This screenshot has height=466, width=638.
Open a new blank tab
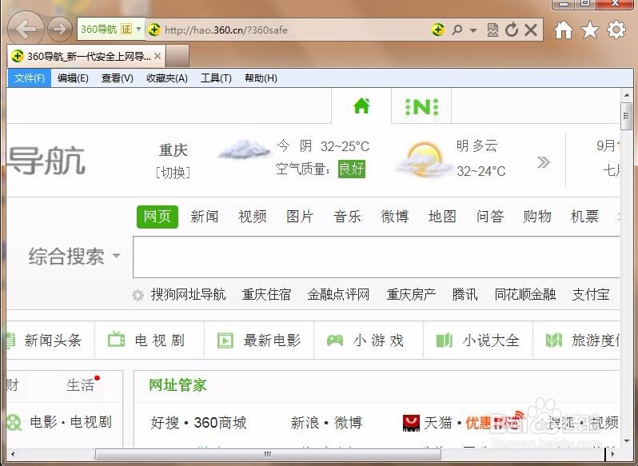pyautogui.click(x=177, y=56)
